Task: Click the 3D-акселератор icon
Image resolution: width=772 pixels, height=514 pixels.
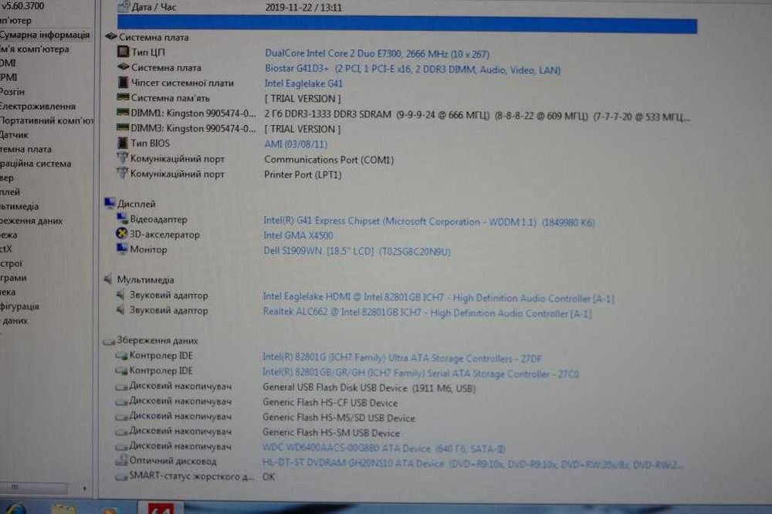Action: [x=121, y=233]
